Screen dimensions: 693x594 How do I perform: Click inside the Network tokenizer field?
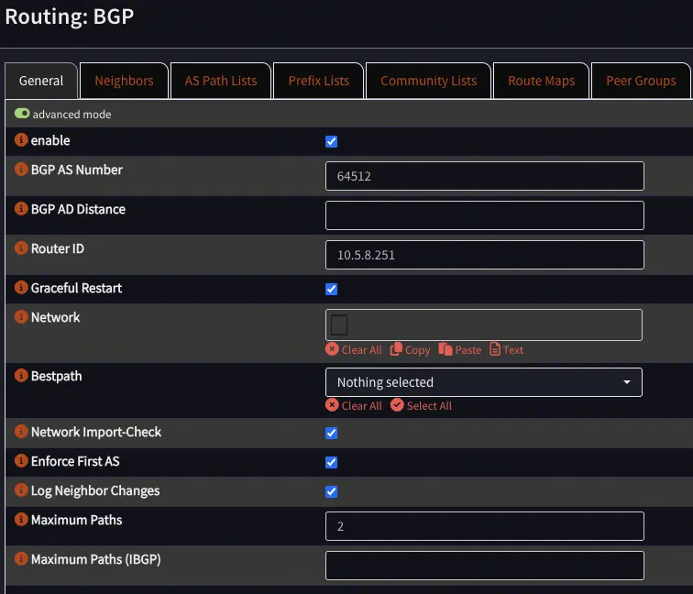[484, 324]
